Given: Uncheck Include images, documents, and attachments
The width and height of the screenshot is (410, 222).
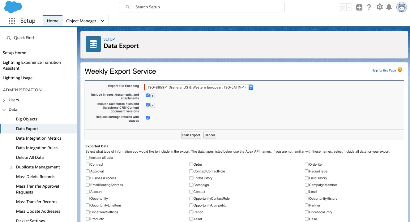Looking at the screenshot, I should pyautogui.click(x=148, y=95).
